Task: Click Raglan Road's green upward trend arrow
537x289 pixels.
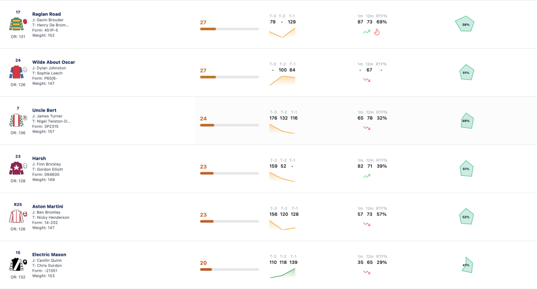Action: (367, 32)
